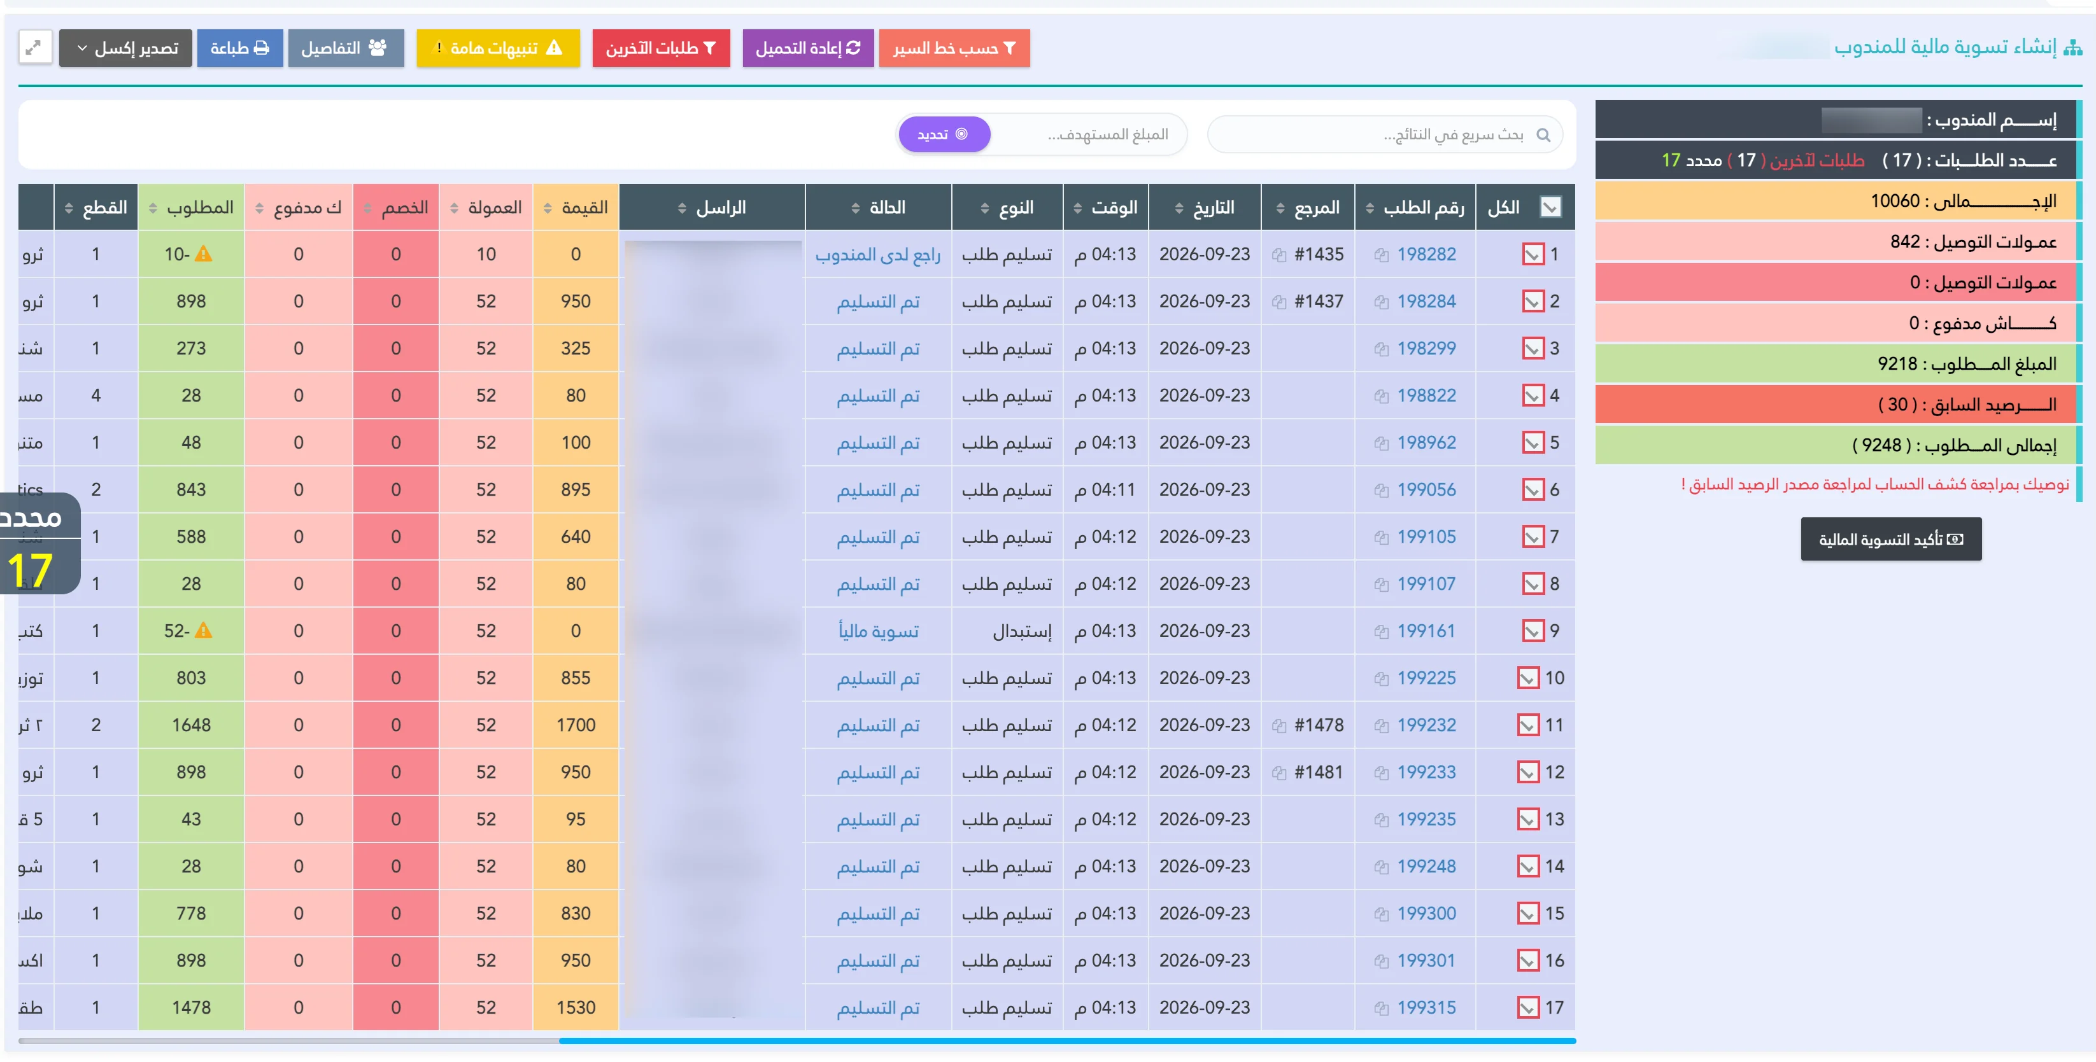The width and height of the screenshot is (2096, 1062).
Task: Copy icon next to order 198282
Action: (1381, 255)
